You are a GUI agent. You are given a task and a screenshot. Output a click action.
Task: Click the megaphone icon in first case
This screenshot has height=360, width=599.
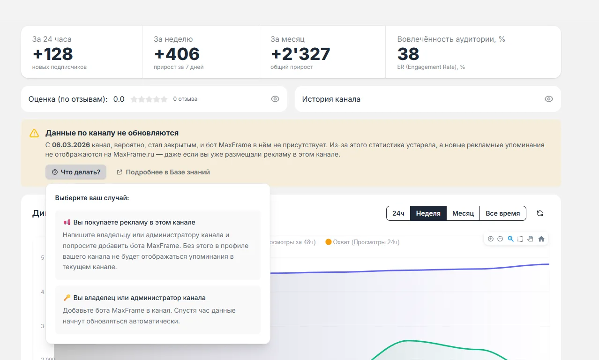point(67,222)
